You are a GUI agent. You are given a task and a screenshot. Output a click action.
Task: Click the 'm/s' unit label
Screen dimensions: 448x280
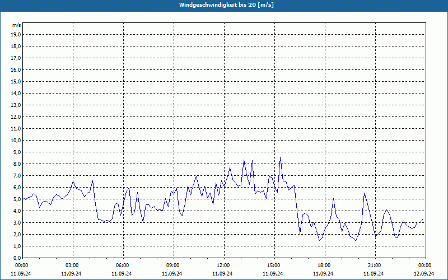point(17,25)
